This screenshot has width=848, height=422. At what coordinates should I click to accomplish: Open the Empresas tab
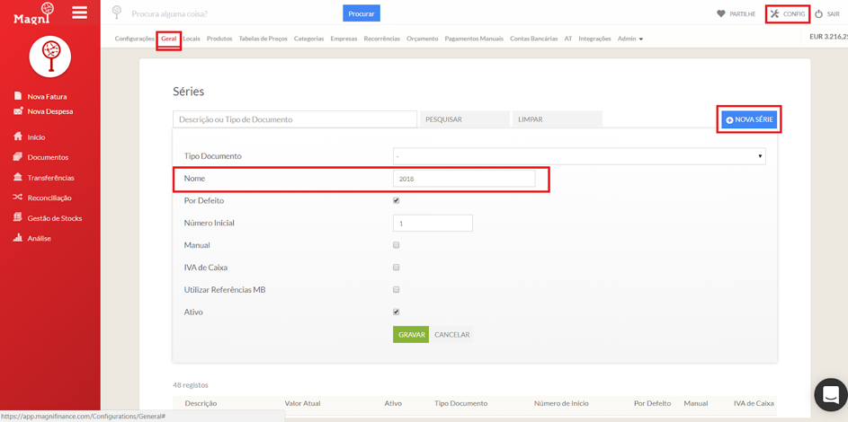click(344, 39)
